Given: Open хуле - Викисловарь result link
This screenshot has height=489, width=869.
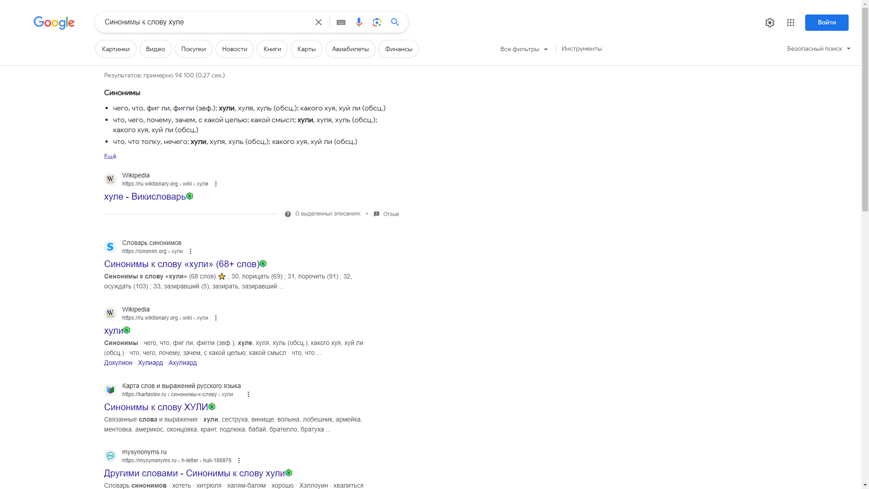Looking at the screenshot, I should coord(145,197).
